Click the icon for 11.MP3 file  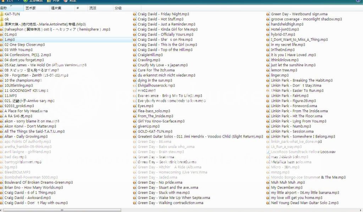pyautogui.click(x=2, y=96)
